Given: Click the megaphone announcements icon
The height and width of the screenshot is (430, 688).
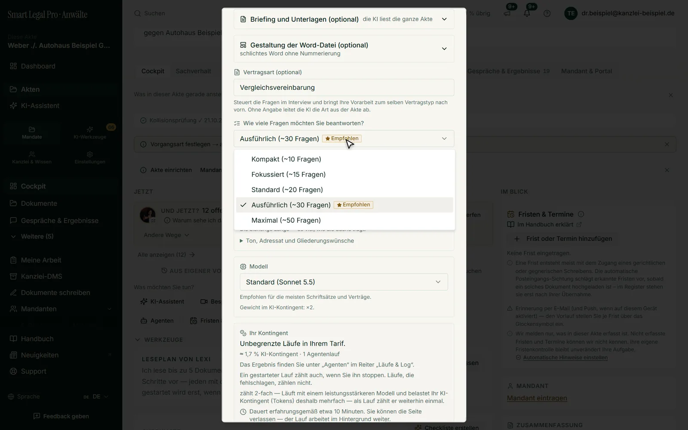Looking at the screenshot, I should pos(507,13).
